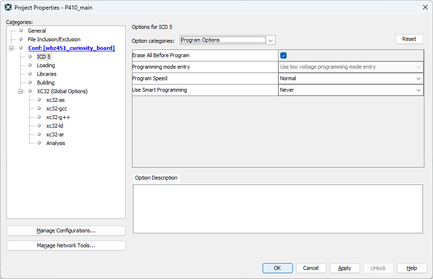Image resolution: width=433 pixels, height=279 pixels.
Task: Switch to the Option Description tab
Action: pos(156,178)
